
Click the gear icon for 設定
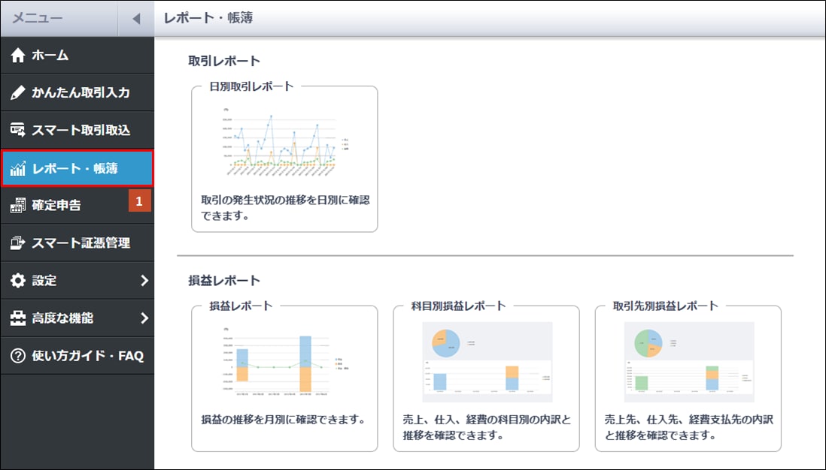point(19,281)
